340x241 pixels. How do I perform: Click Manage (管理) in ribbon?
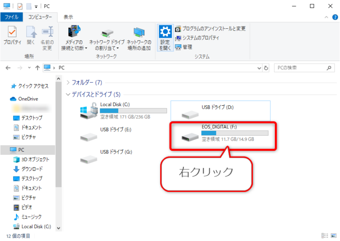tap(184, 47)
